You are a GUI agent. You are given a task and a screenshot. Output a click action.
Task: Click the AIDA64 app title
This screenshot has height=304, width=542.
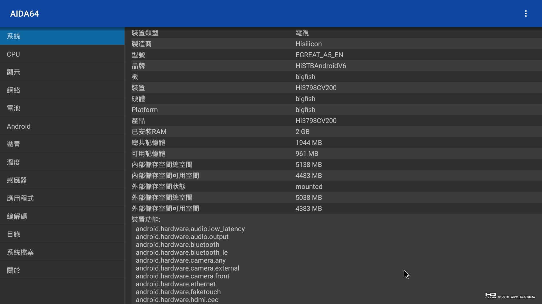pos(25,14)
